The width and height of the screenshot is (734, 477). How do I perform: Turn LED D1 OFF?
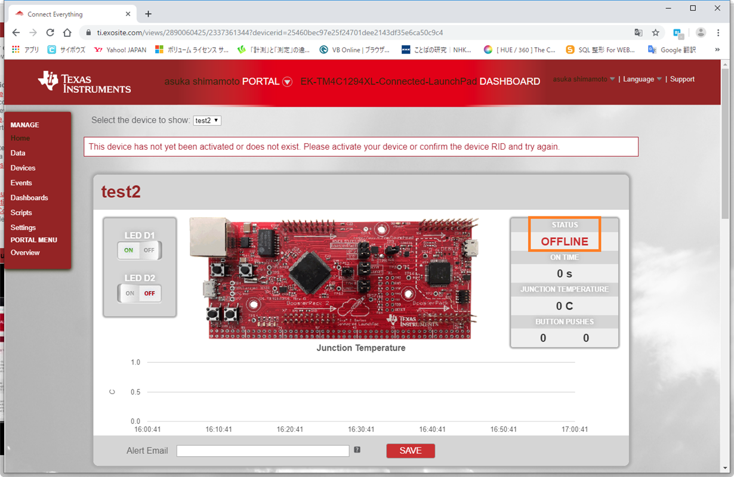pyautogui.click(x=149, y=250)
